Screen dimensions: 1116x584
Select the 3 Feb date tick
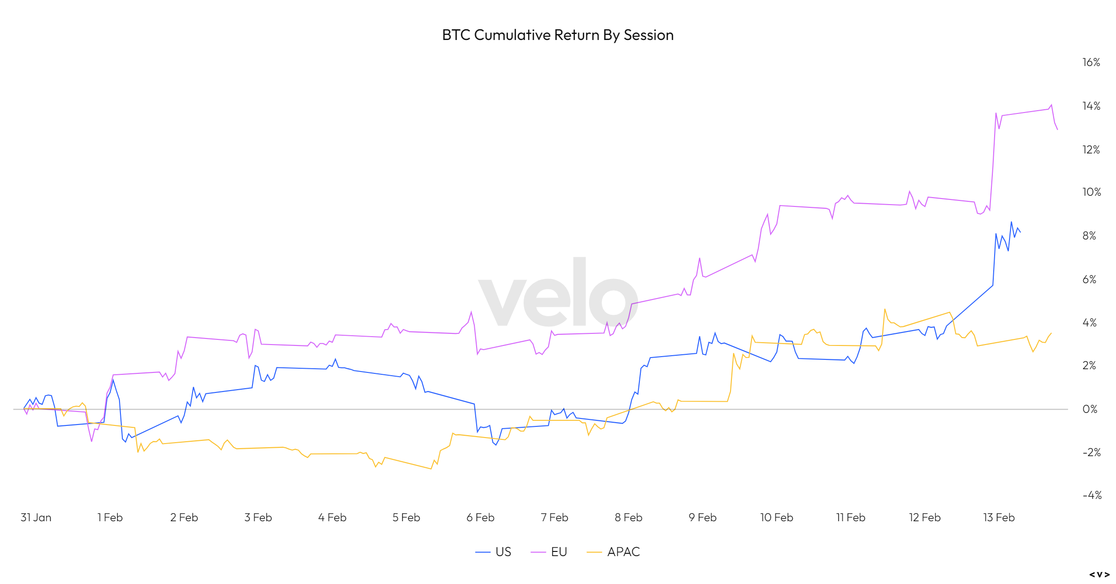[258, 518]
